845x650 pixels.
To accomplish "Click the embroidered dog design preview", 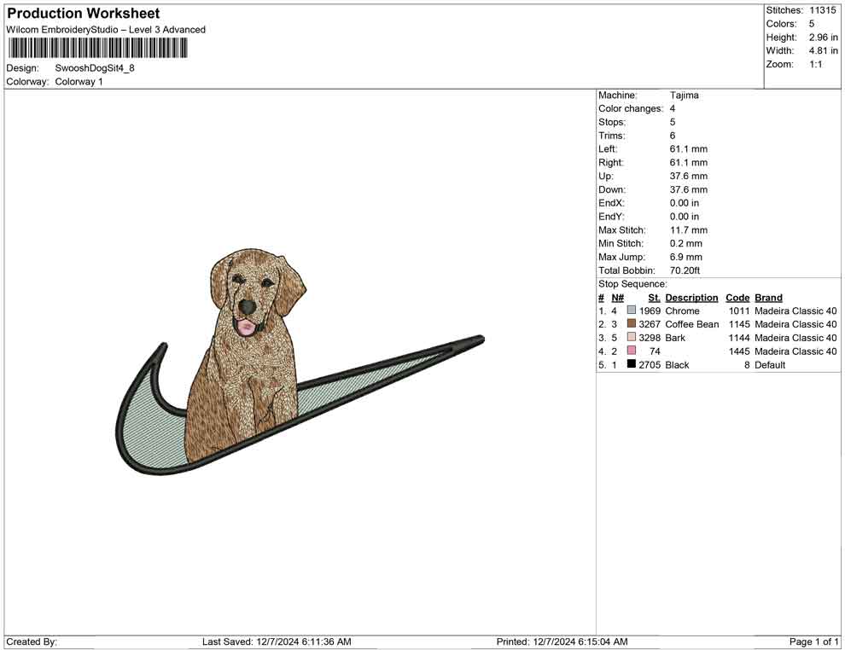I will coord(300,362).
